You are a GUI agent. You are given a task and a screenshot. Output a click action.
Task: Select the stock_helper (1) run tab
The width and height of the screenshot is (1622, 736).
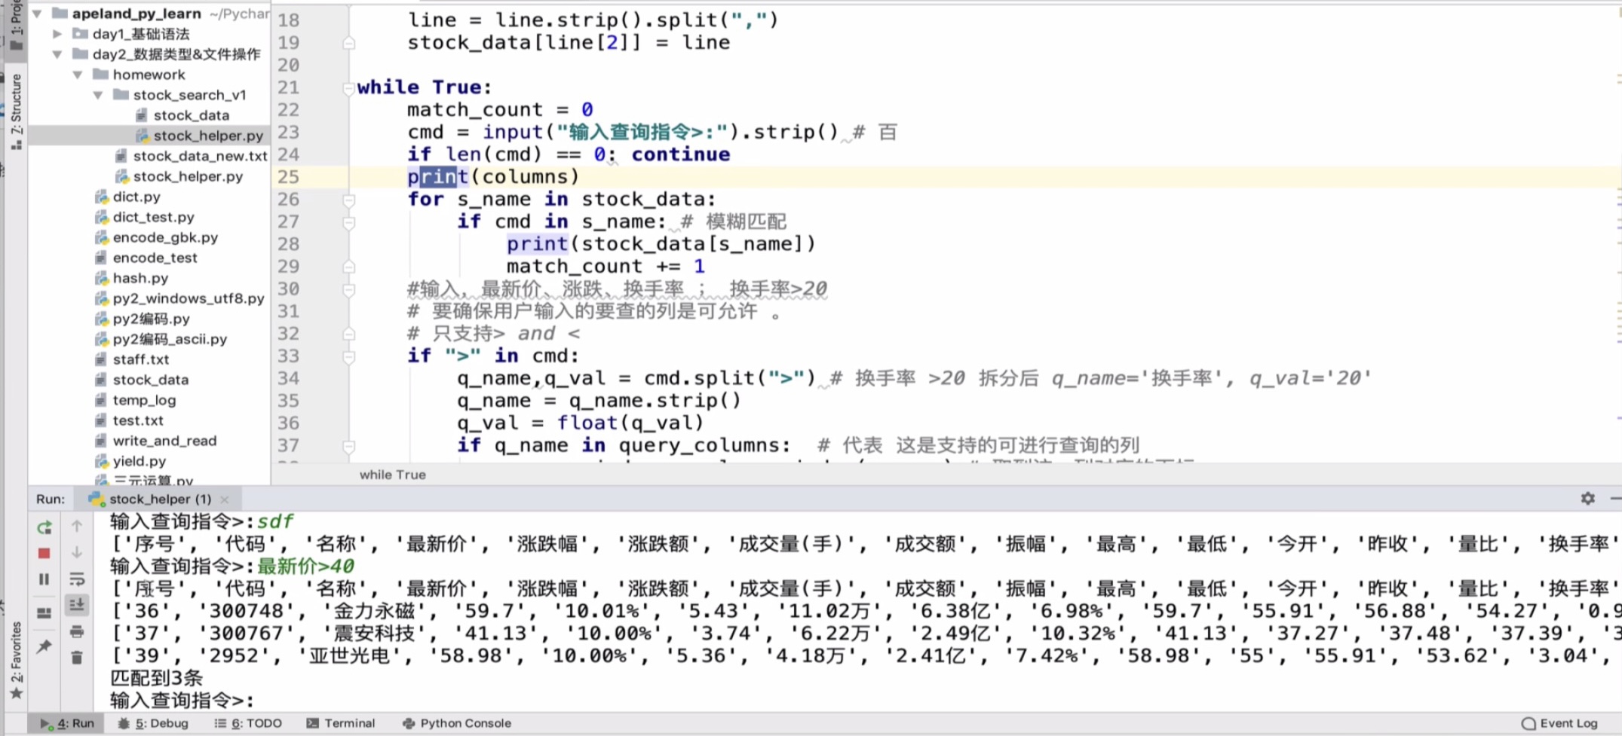160,499
